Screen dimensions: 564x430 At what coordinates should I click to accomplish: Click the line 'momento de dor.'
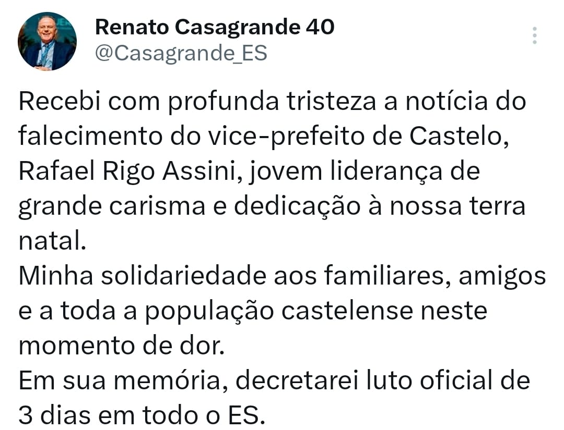pos(122,346)
